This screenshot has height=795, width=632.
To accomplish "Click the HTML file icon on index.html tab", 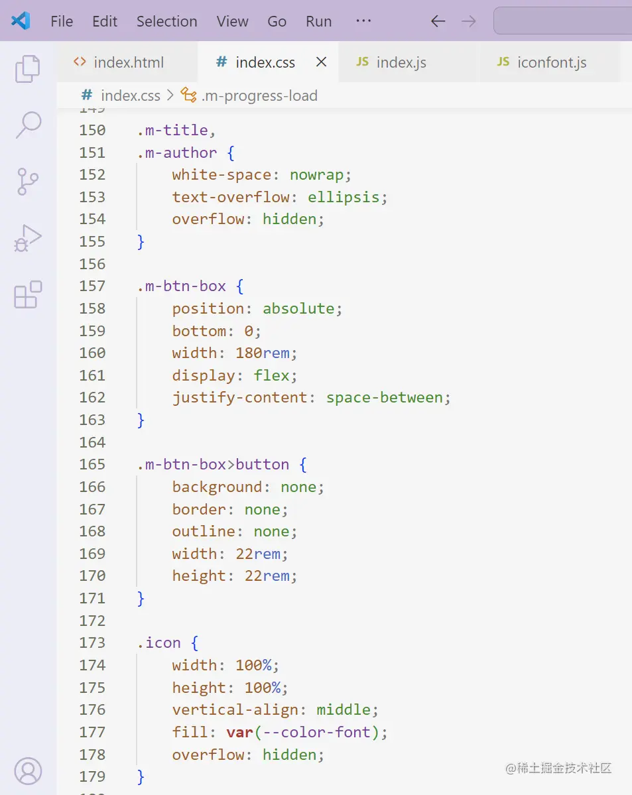I will [x=80, y=62].
